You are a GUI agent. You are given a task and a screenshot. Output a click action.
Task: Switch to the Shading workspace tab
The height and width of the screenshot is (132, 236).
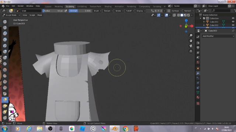pyautogui.click(x=108, y=7)
